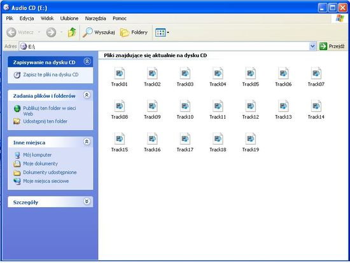Screen dimensions: 350x263
Task: Toggle the Foldery pane button
Action: (134, 32)
